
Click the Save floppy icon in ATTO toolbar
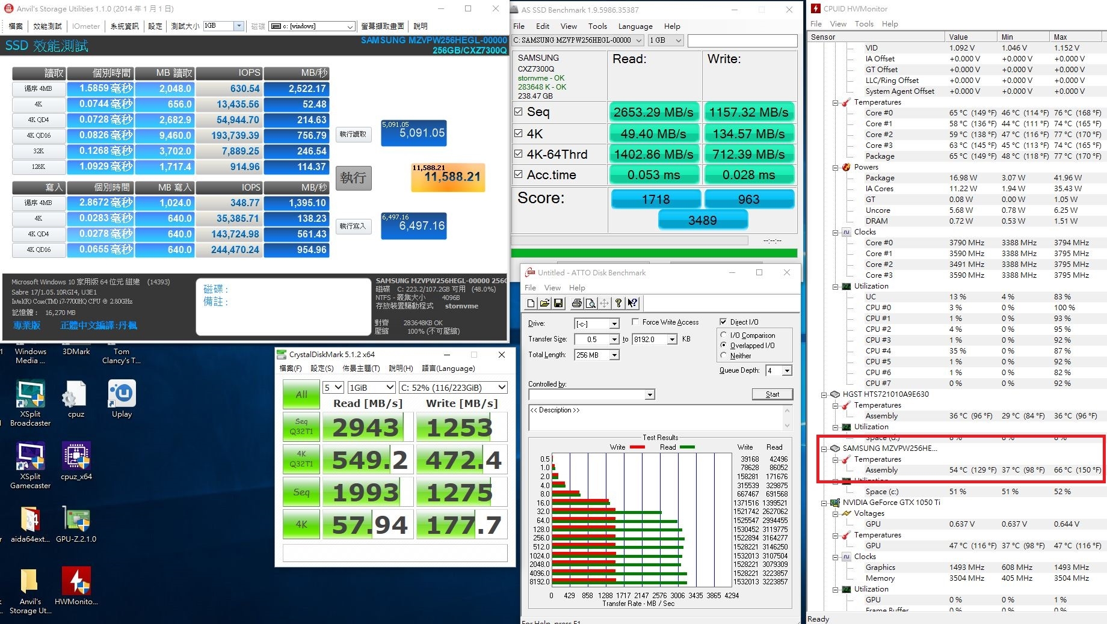click(558, 304)
